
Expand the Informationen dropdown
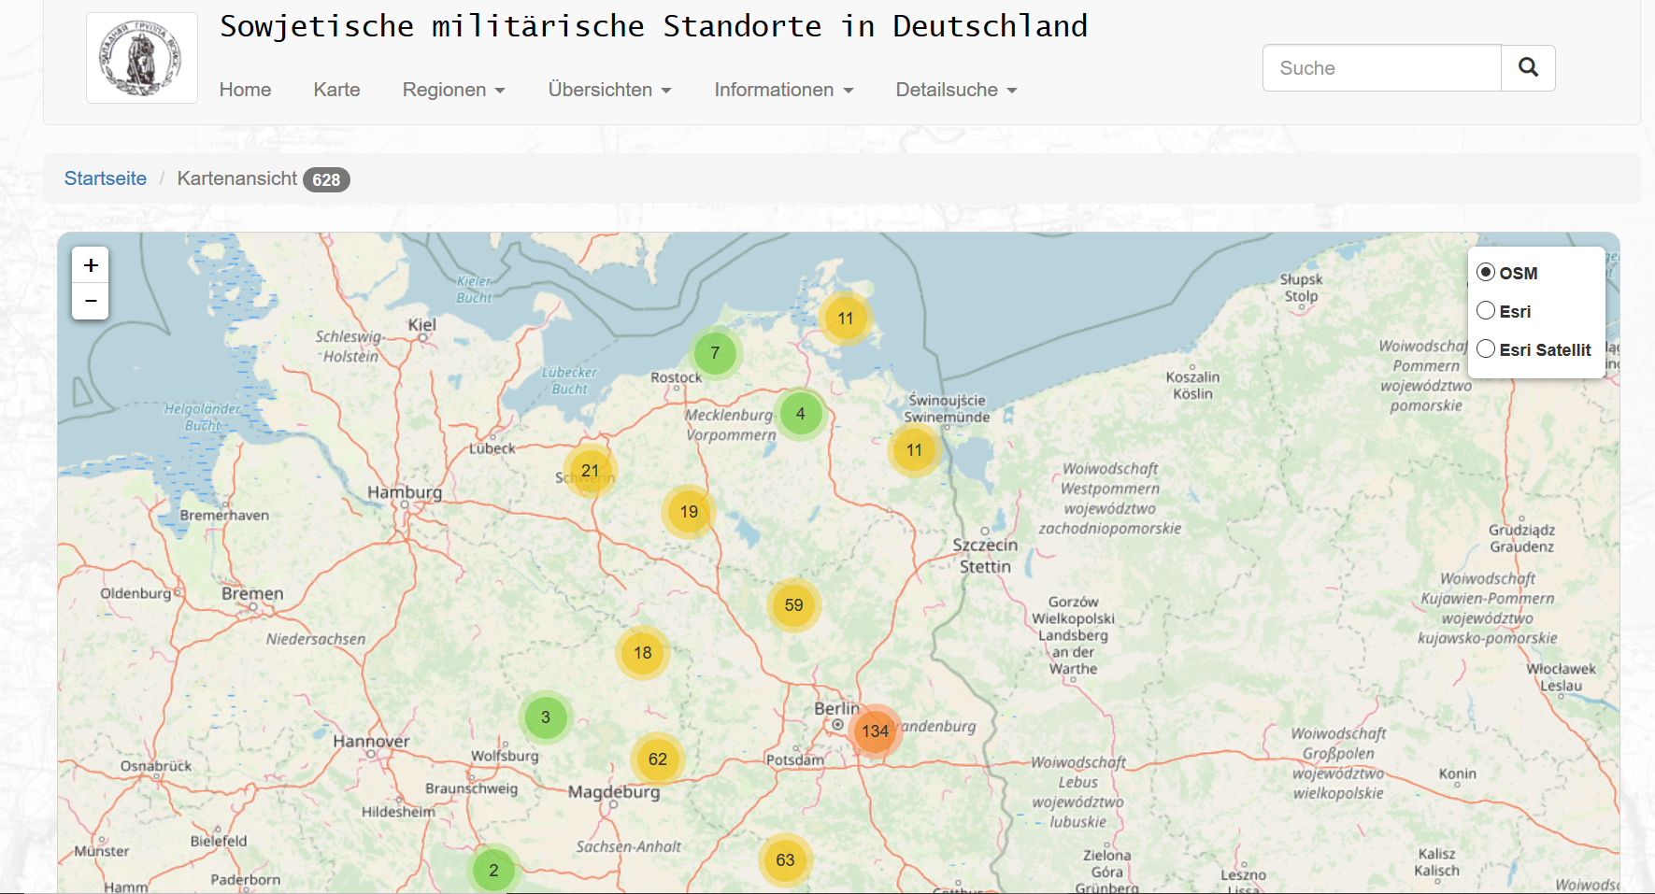pos(784,90)
